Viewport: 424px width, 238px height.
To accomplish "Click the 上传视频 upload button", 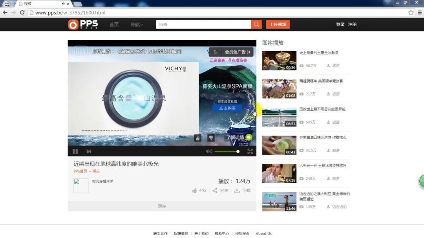I will coord(278,24).
